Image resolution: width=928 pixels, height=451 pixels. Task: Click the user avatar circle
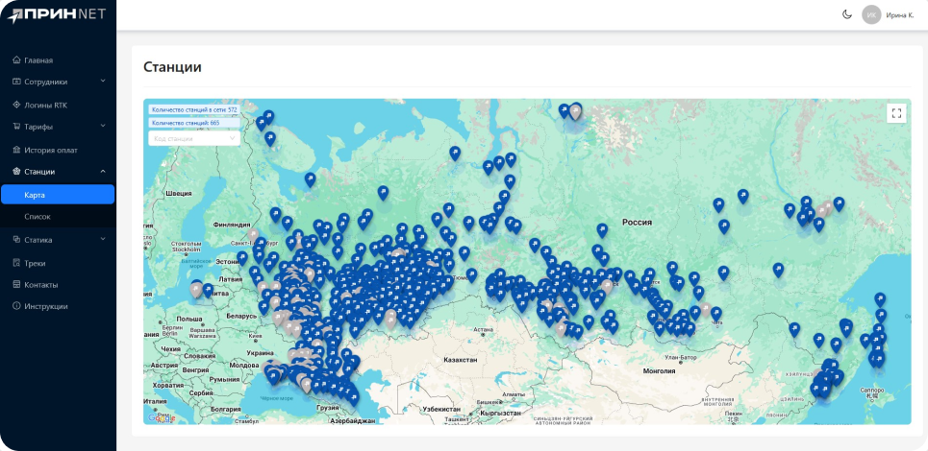tap(871, 14)
